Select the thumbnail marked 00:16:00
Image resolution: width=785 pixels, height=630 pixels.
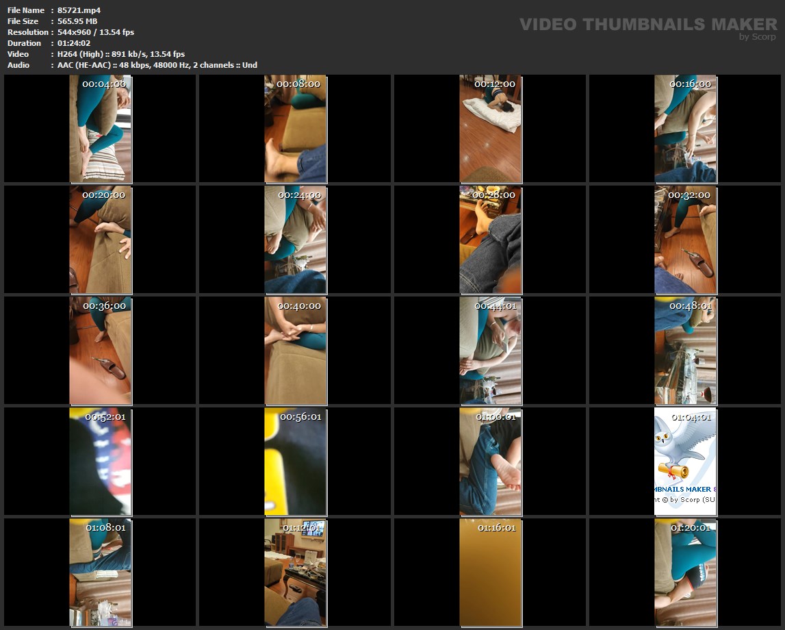[685, 129]
